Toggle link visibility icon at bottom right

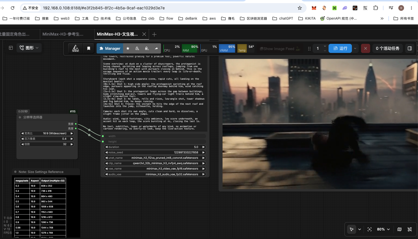pyautogui.click(x=410, y=229)
